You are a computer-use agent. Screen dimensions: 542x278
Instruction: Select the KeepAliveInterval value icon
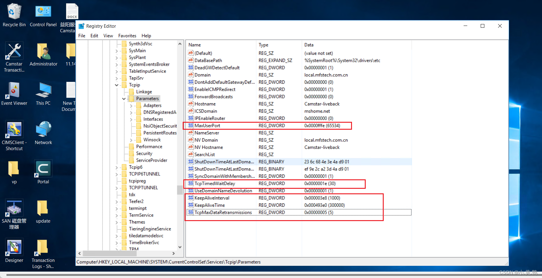[x=191, y=198]
